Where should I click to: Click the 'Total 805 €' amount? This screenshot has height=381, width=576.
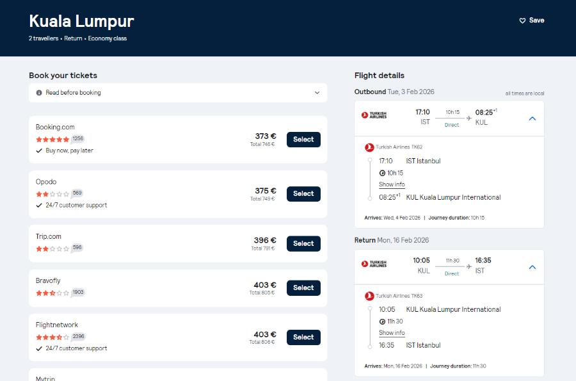pos(262,293)
